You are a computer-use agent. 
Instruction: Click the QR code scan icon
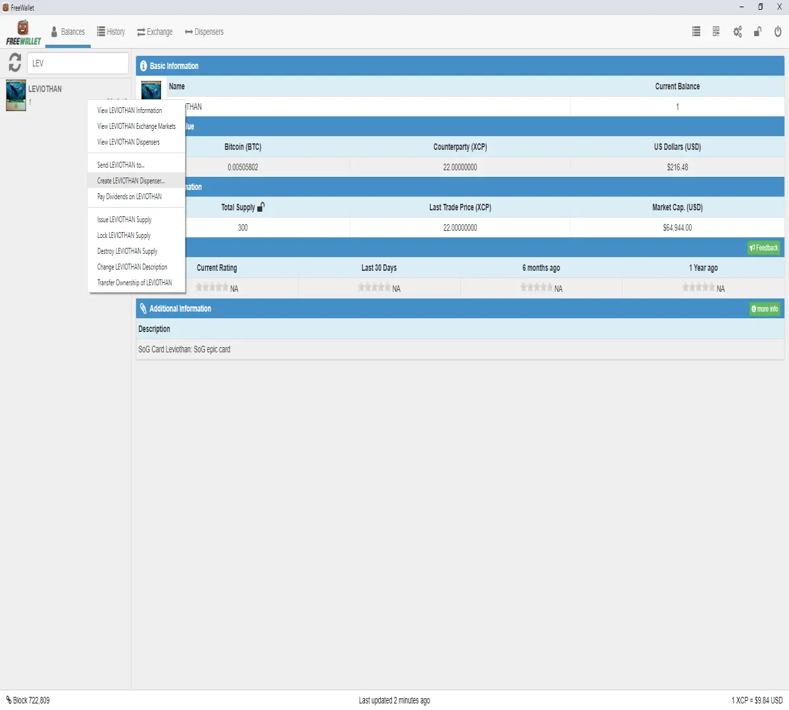coord(716,32)
